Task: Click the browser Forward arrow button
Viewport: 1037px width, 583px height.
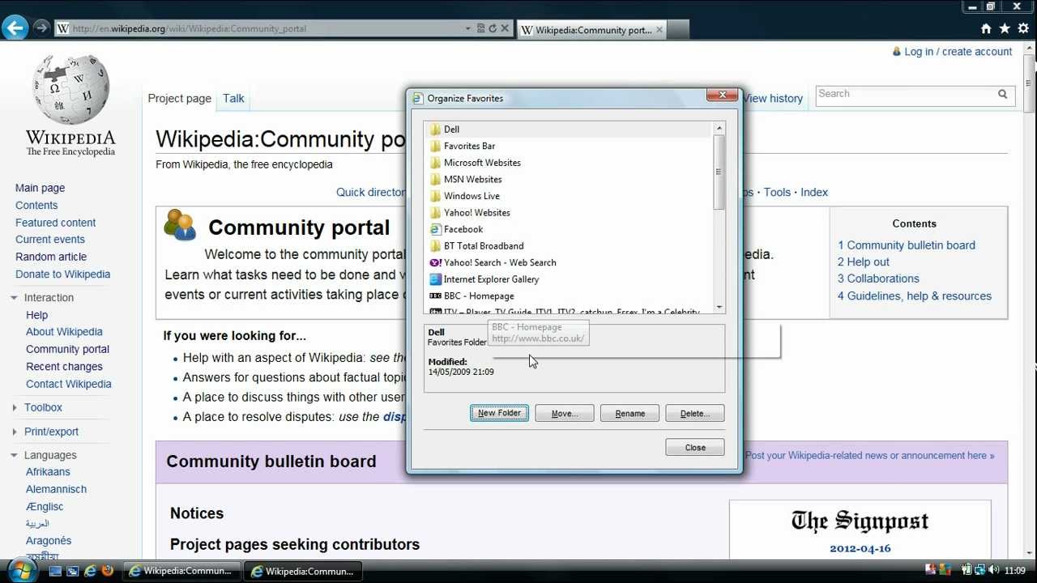Action: click(41, 28)
